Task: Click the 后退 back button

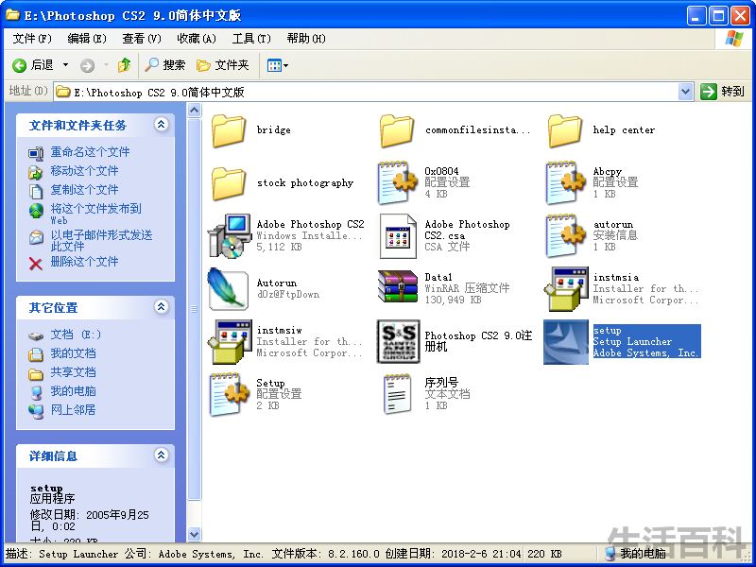Action: [x=33, y=64]
